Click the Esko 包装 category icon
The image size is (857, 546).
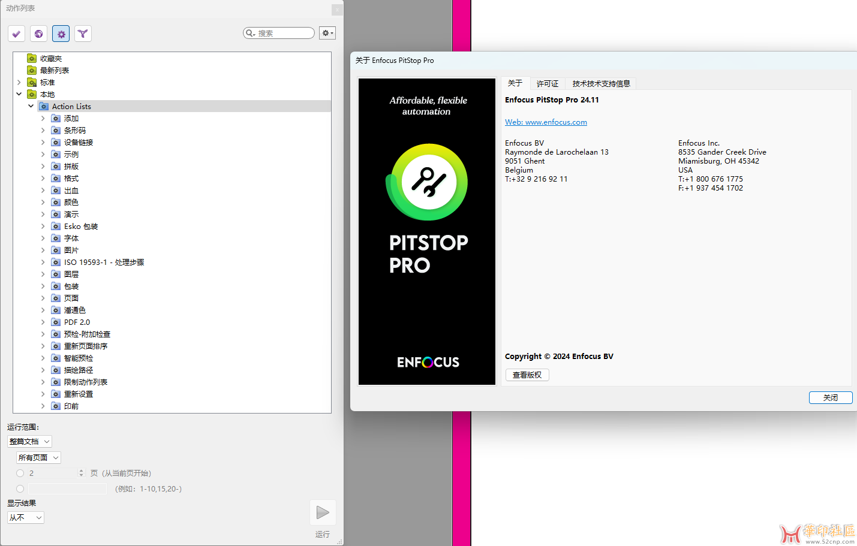click(56, 226)
